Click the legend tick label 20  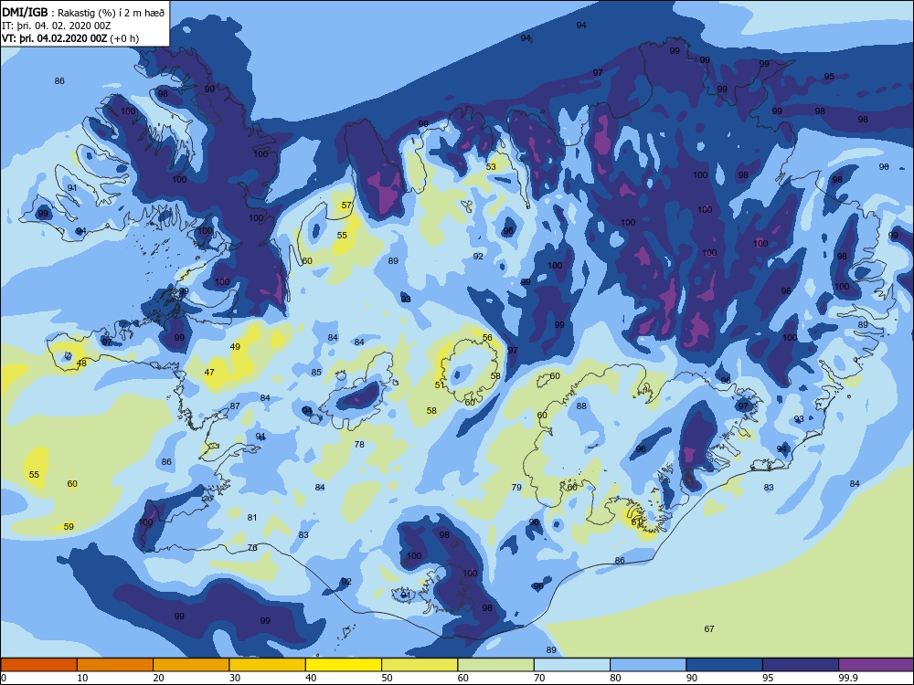click(x=158, y=678)
